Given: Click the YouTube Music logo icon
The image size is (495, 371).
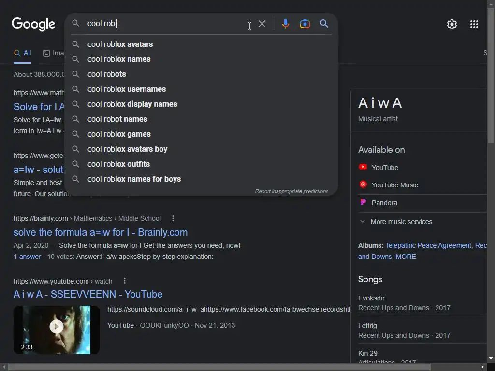Looking at the screenshot, I should (x=363, y=184).
